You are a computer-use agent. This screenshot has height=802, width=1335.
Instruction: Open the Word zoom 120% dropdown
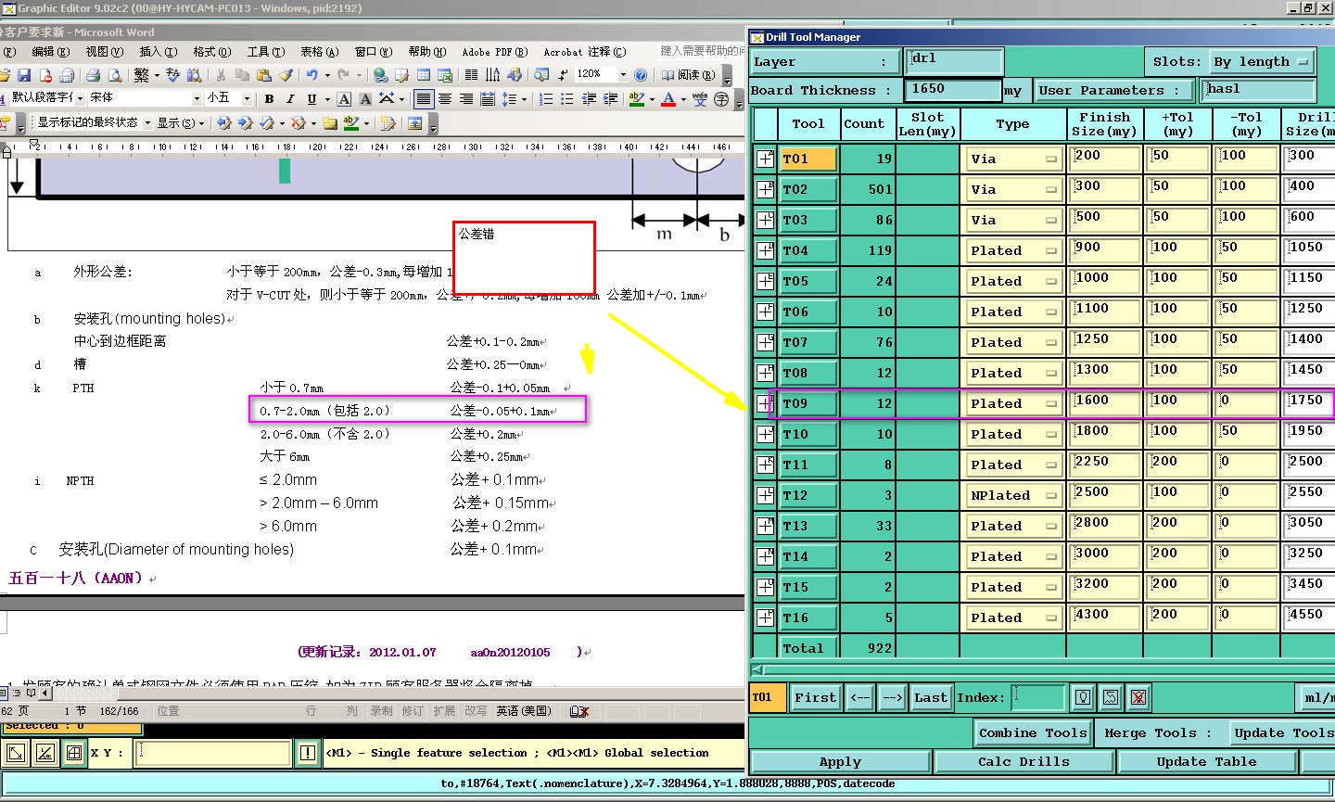622,75
